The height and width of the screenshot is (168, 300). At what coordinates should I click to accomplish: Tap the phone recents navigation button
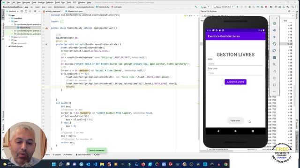coord(253,131)
